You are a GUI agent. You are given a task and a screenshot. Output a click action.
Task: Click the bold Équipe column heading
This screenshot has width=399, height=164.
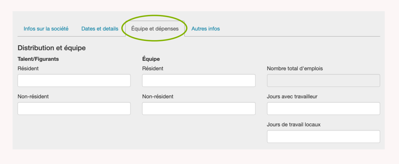(151, 59)
